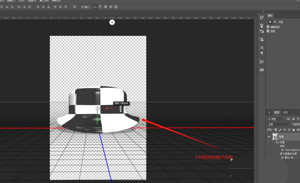
Task: Disable the 投影 checkbox
Action: tap(268, 31)
